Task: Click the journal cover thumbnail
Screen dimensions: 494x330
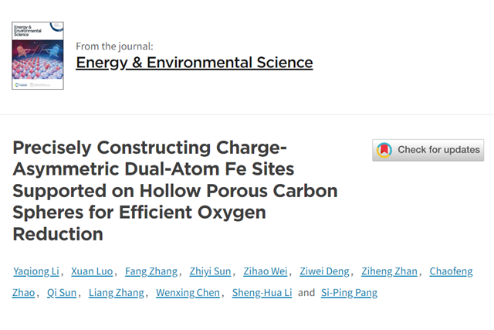Action: 38,55
